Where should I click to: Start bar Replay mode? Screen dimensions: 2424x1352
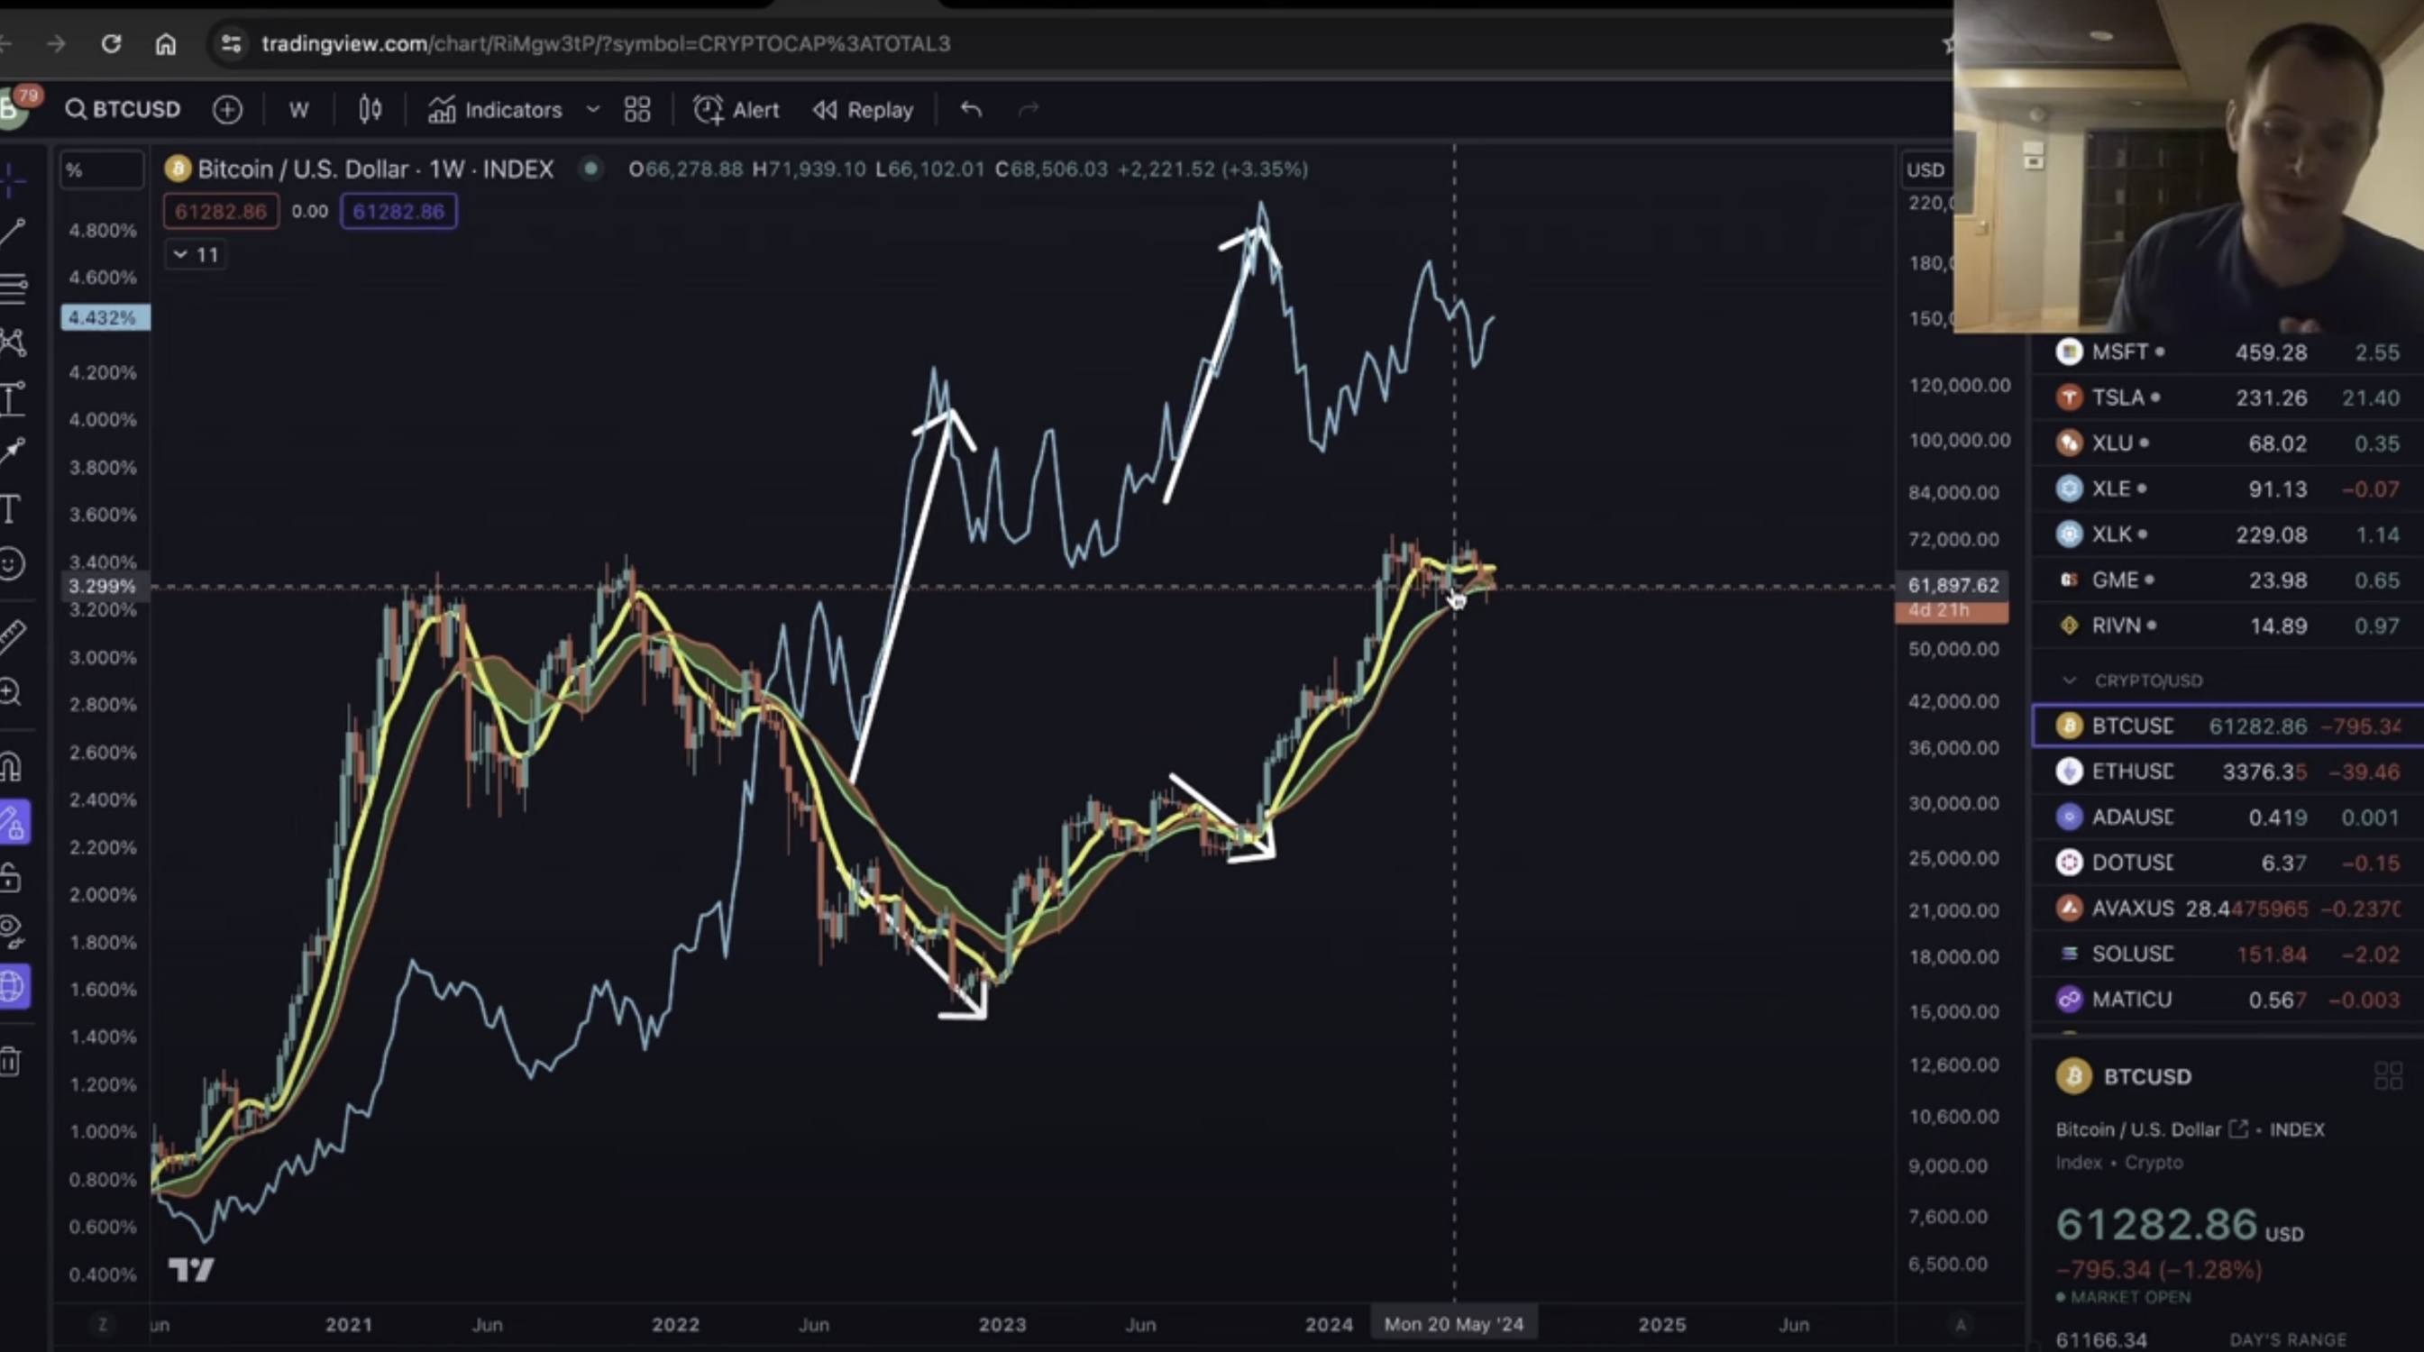863,109
